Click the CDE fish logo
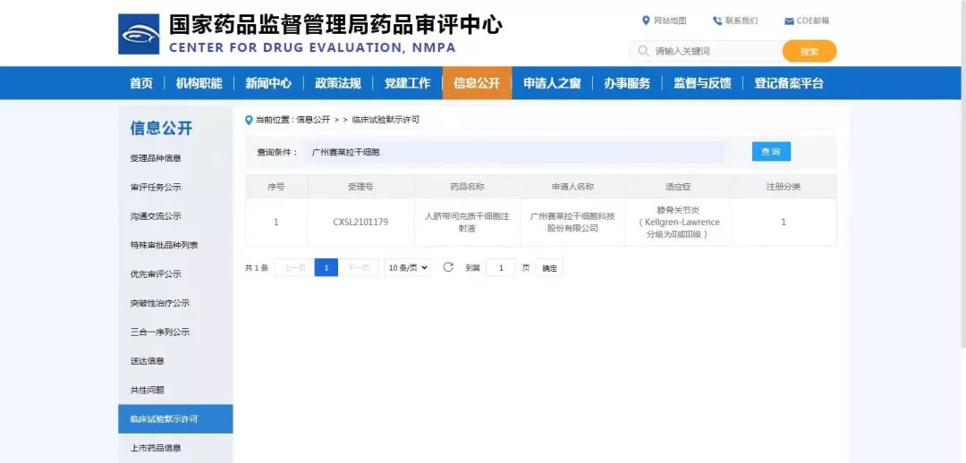This screenshot has width=966, height=463. point(139,34)
